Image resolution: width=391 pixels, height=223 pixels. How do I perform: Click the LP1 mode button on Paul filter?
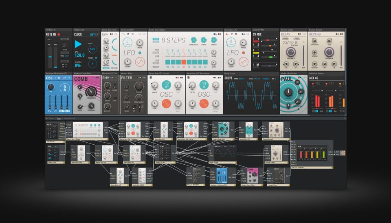pos(297,82)
